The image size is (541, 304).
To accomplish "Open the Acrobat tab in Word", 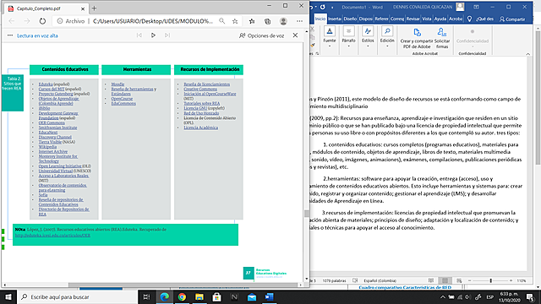I will [x=456, y=19].
